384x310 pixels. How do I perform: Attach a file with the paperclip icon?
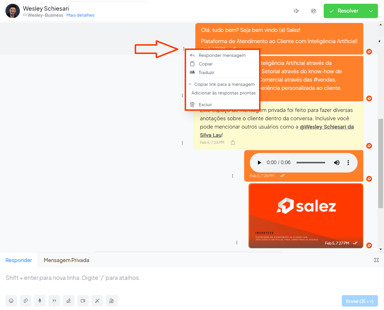26,301
